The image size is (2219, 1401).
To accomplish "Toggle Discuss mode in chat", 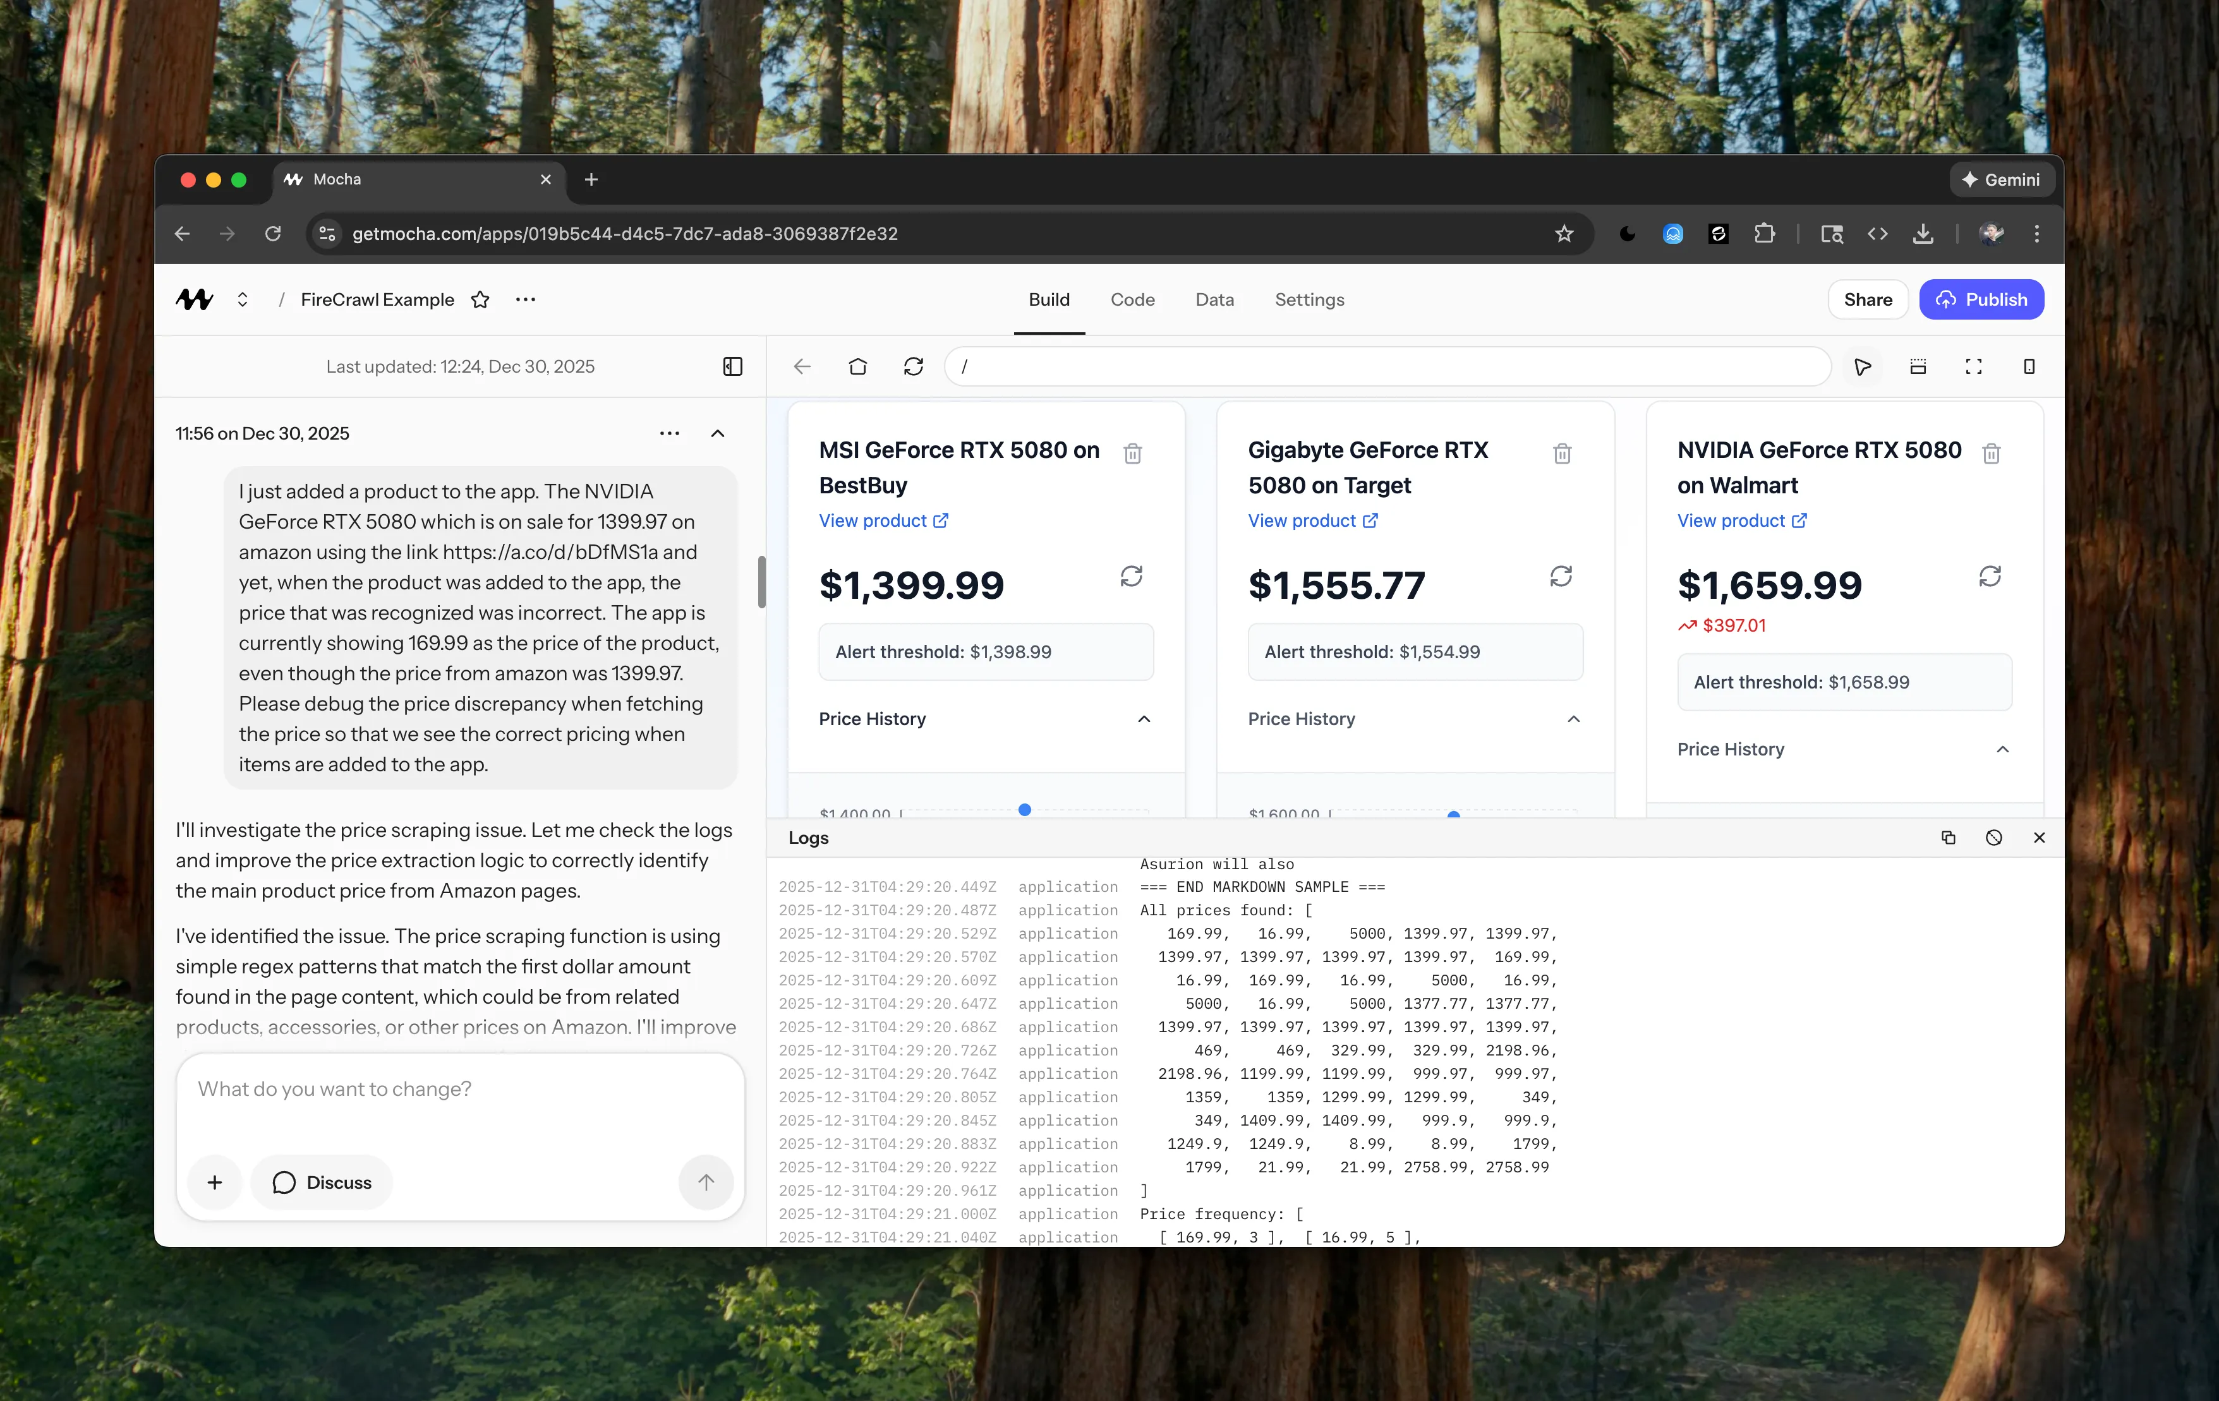I will [x=322, y=1182].
